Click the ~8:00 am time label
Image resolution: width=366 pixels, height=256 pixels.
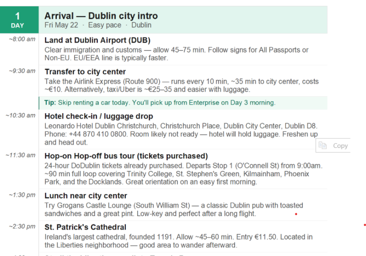pyautogui.click(x=22, y=39)
